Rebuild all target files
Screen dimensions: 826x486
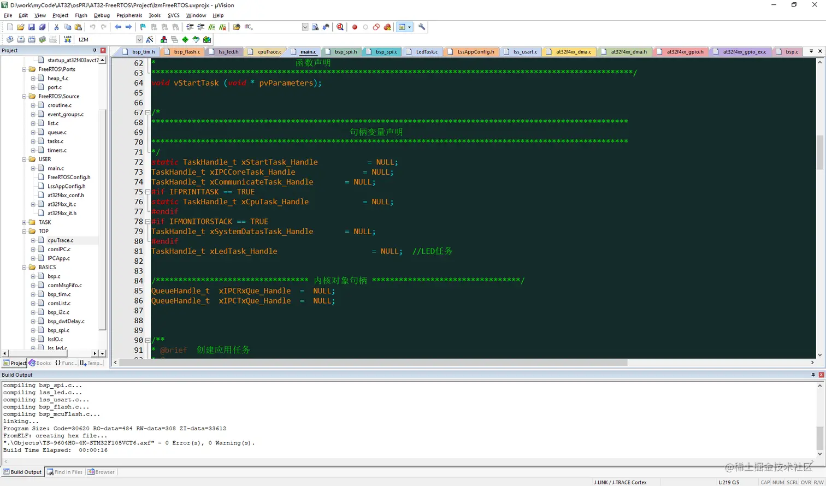pos(32,39)
